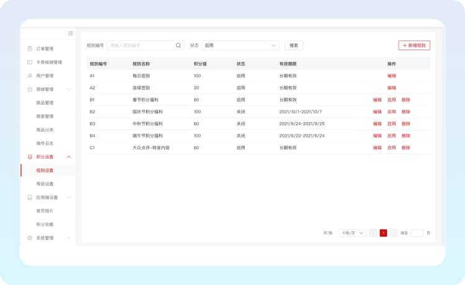Click the 跳至 page number input box
Screen dimensions: 465x285
coord(417,233)
